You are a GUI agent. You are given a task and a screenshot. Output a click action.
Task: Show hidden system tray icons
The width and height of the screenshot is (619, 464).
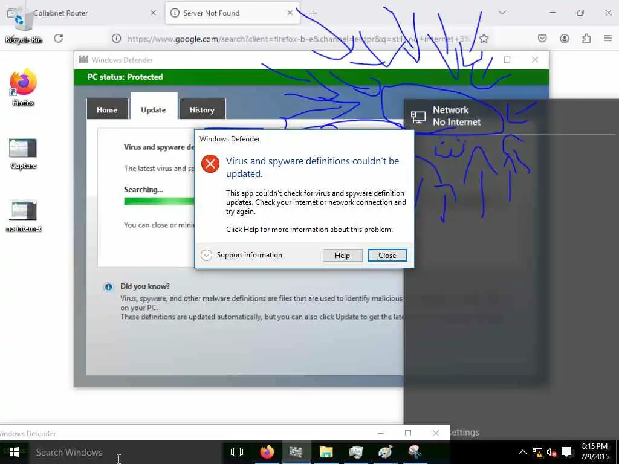[x=522, y=452]
